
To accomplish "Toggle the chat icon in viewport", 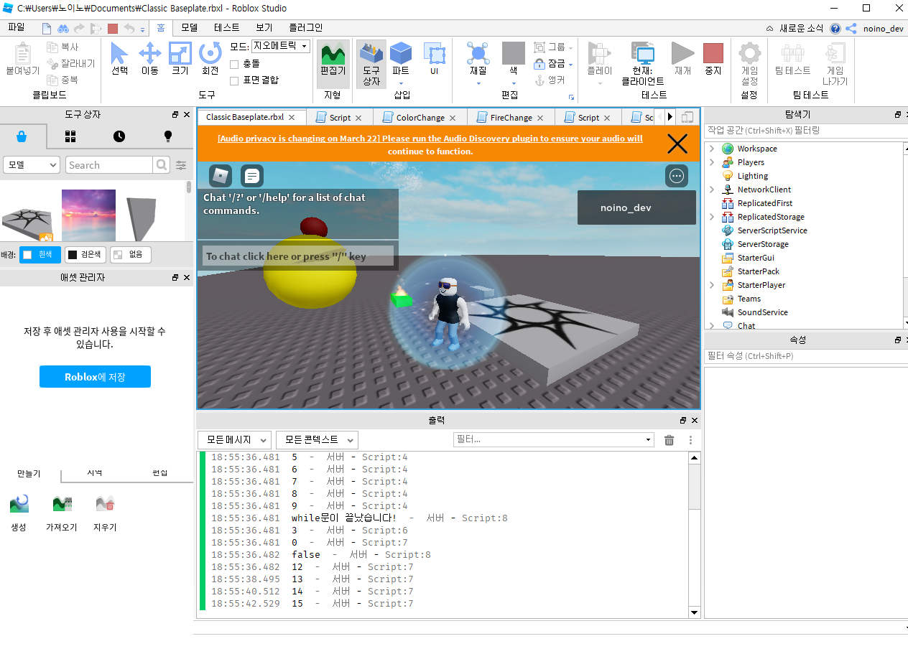I will [251, 175].
